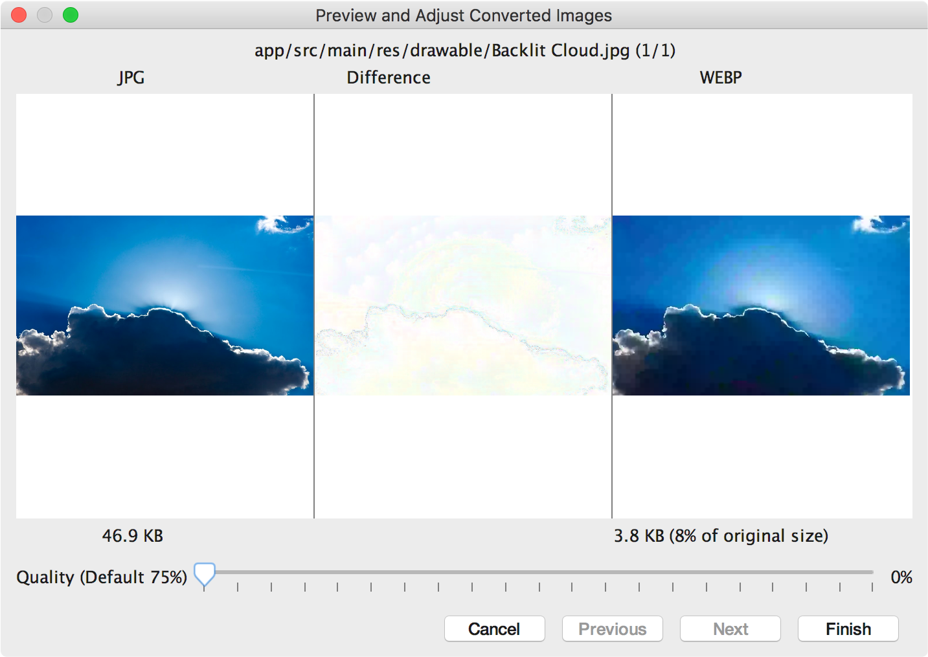
Task: Click the WEBP preview thumbnail
Action: coord(761,304)
